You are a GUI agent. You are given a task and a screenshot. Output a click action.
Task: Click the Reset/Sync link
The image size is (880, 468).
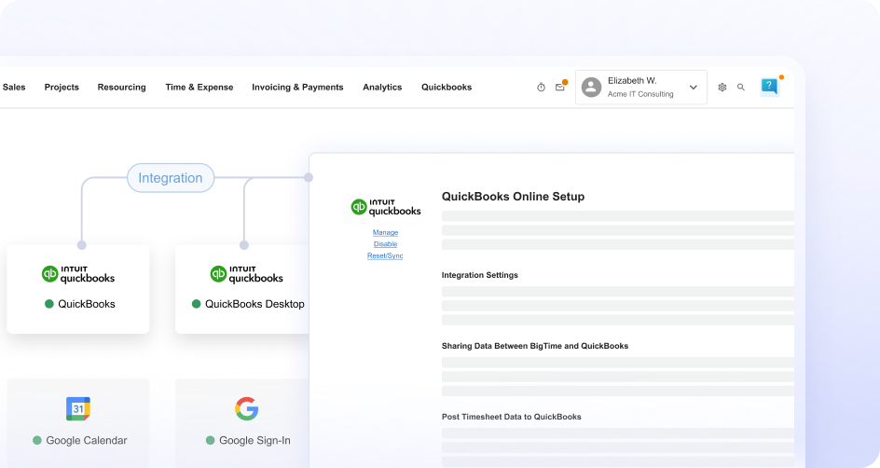(385, 255)
